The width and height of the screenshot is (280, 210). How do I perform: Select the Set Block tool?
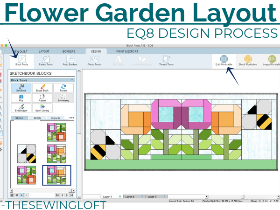pos(21,88)
